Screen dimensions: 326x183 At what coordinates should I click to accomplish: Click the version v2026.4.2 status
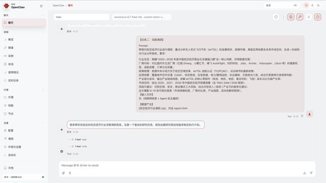24,177
